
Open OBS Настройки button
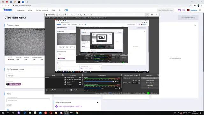tap(150, 85)
